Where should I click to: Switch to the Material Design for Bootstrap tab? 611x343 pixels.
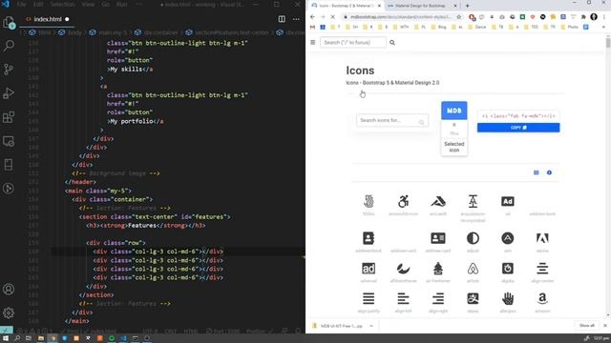420,6
